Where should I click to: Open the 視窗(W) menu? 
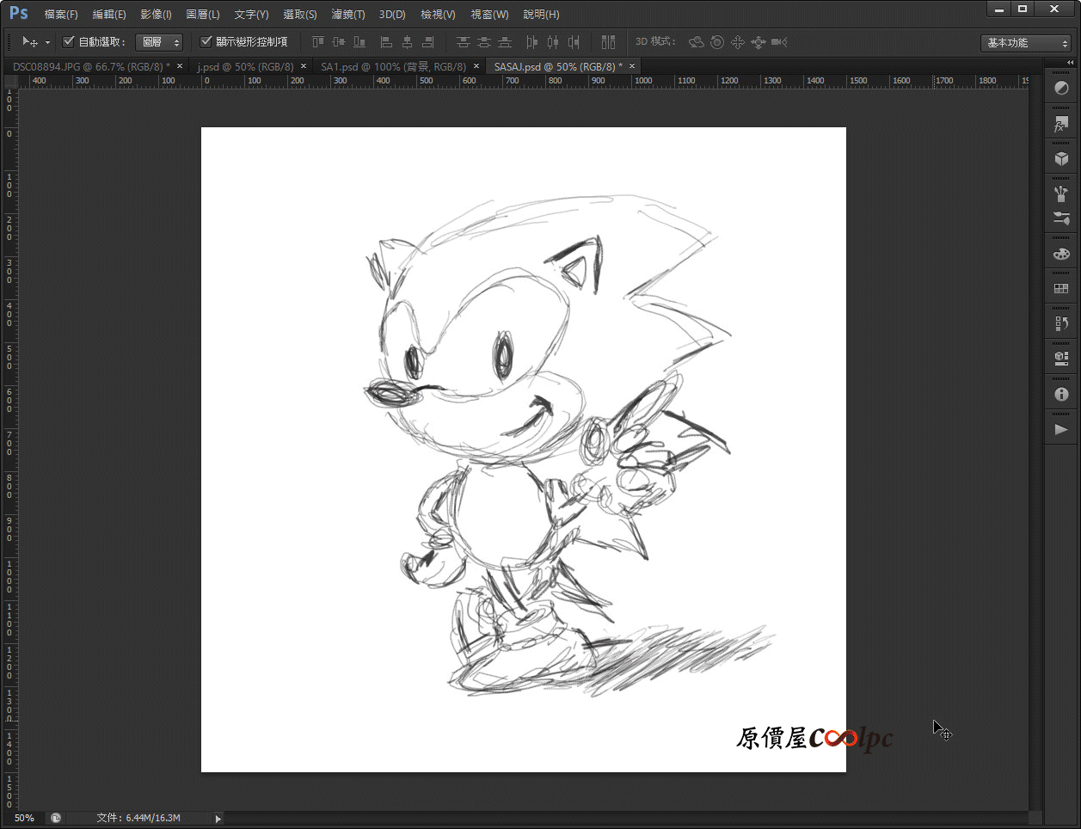click(489, 15)
